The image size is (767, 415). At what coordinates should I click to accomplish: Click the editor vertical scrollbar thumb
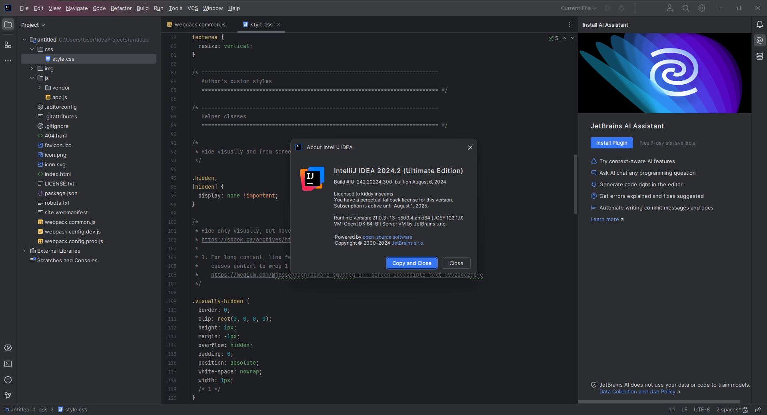point(575,184)
